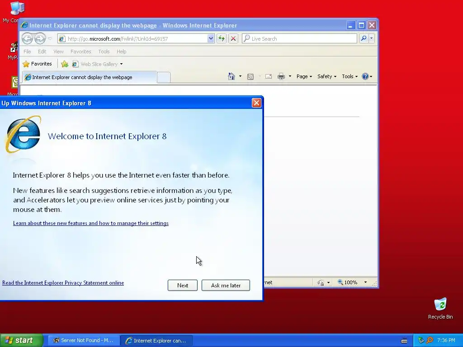Expand the Print dropdown arrow
463x347 pixels.
click(x=290, y=76)
